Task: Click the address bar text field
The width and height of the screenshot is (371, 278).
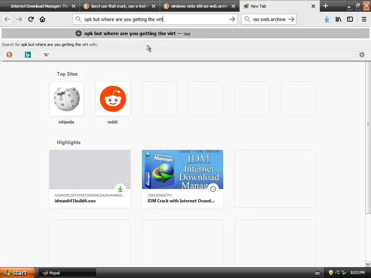Action: tap(155, 19)
